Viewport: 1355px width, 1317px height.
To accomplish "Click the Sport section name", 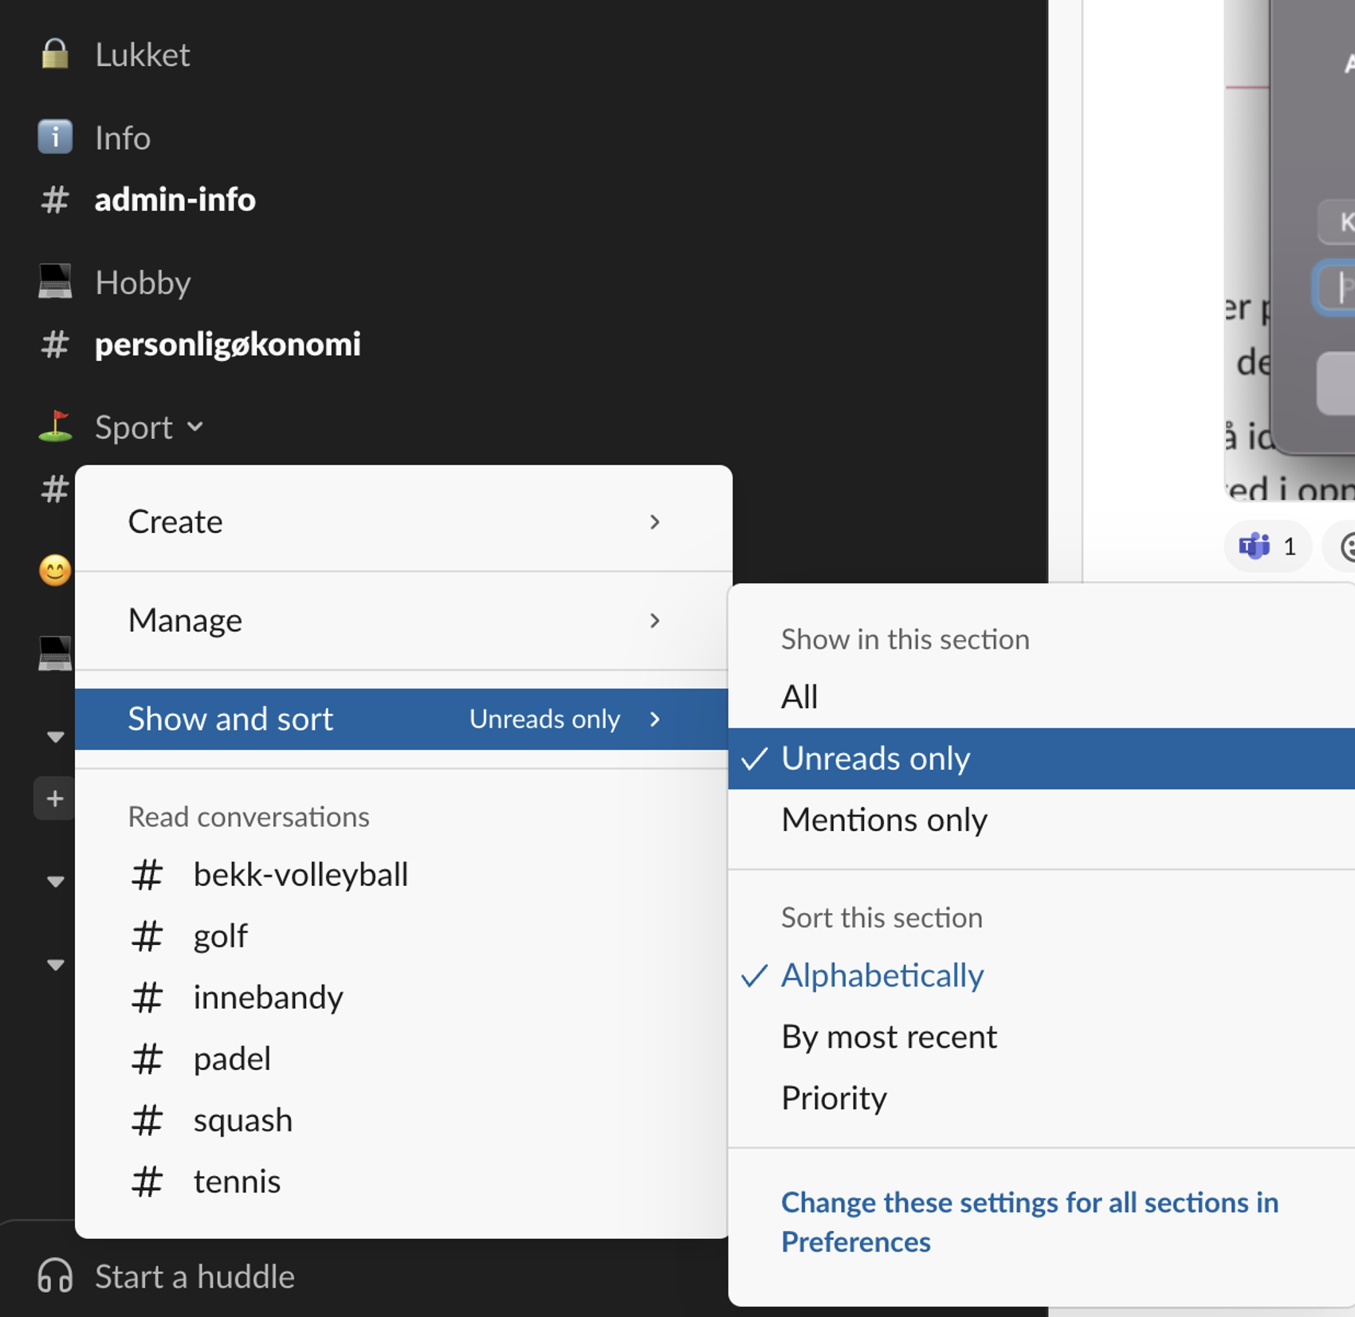I will pos(133,427).
